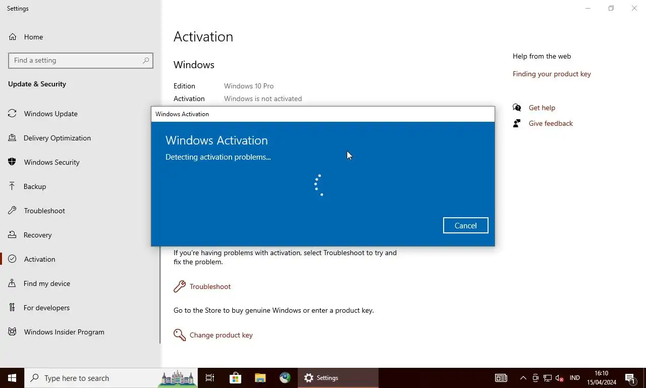The width and height of the screenshot is (646, 388).
Task: Open the globe browser icon in taskbar
Action: 285,378
